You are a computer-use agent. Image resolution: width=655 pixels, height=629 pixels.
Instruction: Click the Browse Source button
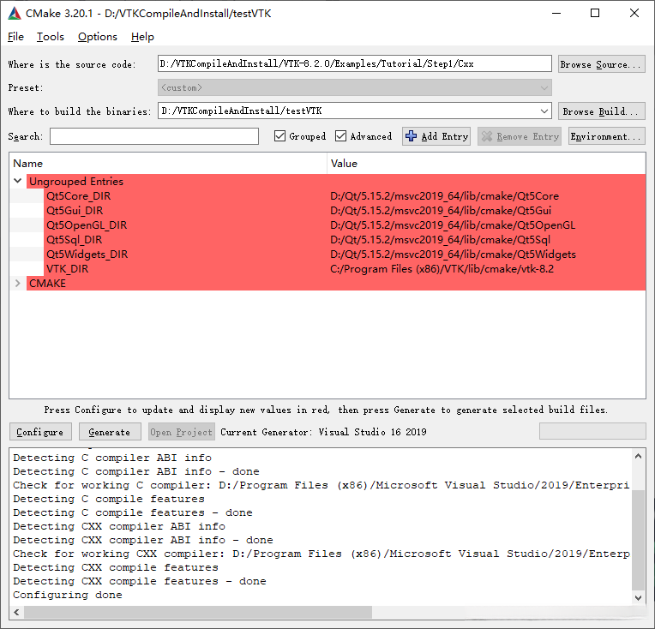(602, 64)
